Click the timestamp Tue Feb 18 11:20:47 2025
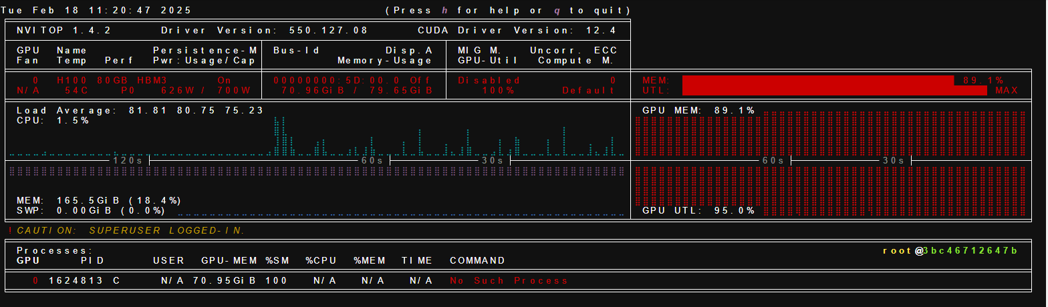 (x=96, y=11)
